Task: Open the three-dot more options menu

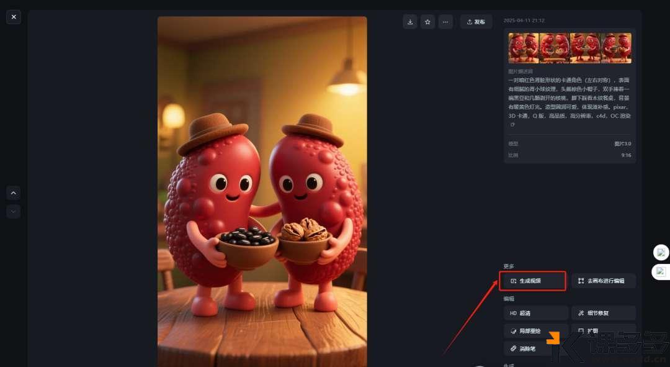Action: click(445, 22)
